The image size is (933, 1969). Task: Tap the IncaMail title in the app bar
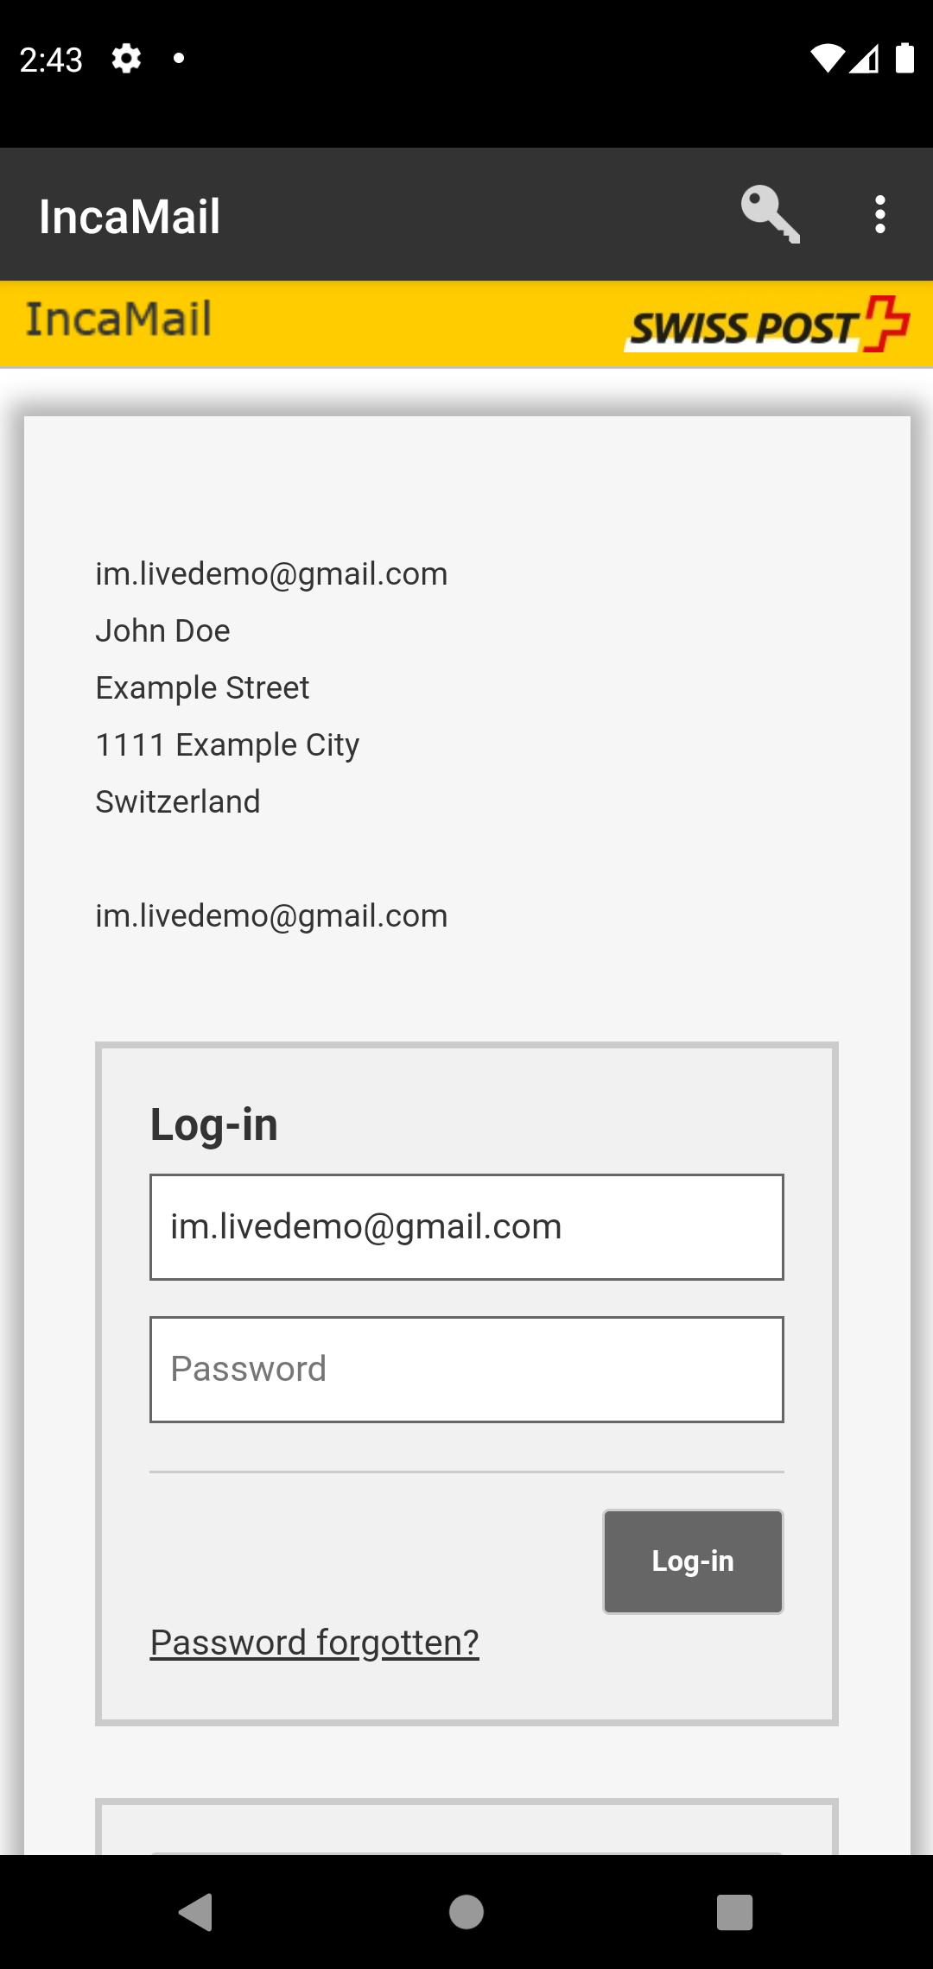130,216
